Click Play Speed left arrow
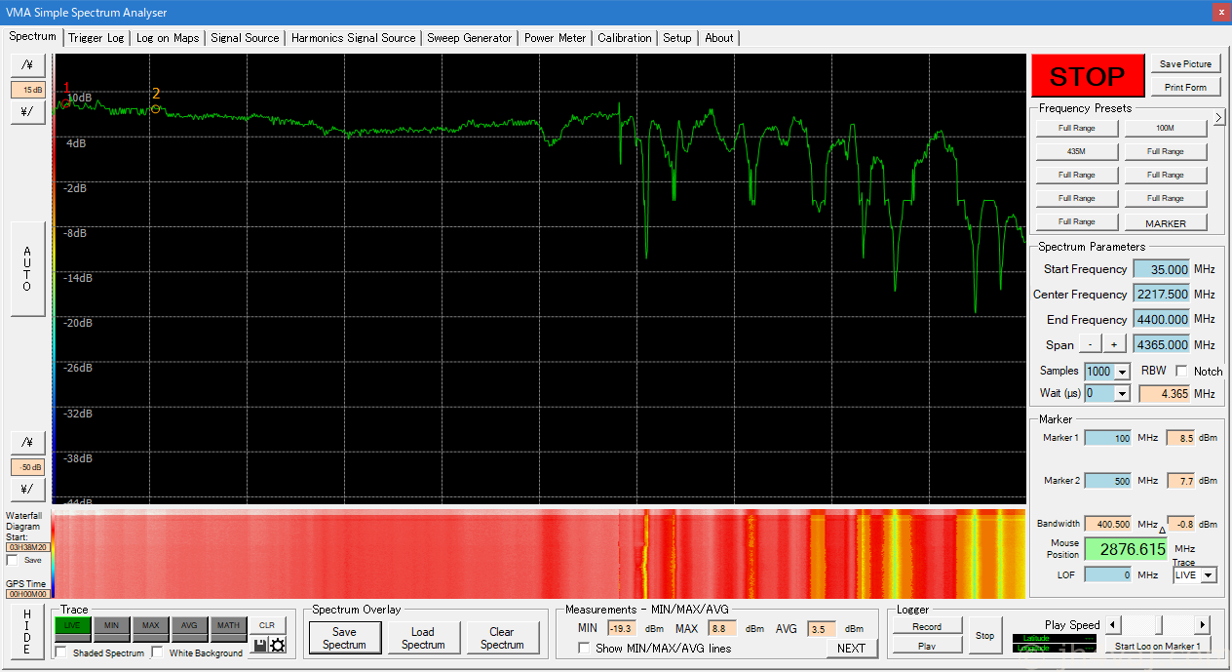This screenshot has height=672, width=1232. pos(1112,625)
